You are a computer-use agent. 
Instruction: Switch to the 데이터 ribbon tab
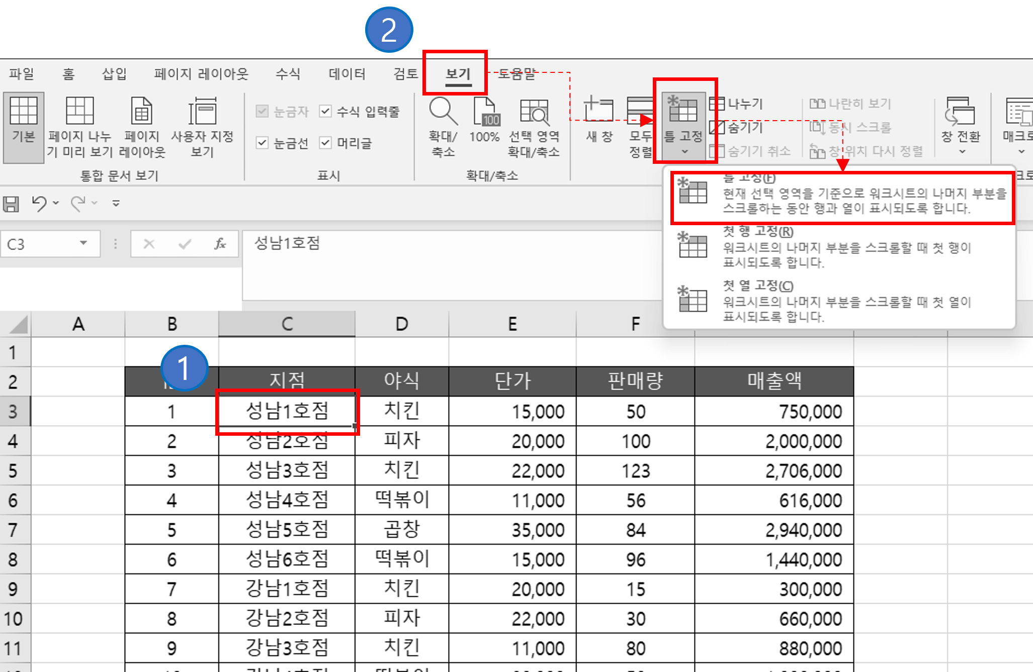[346, 74]
